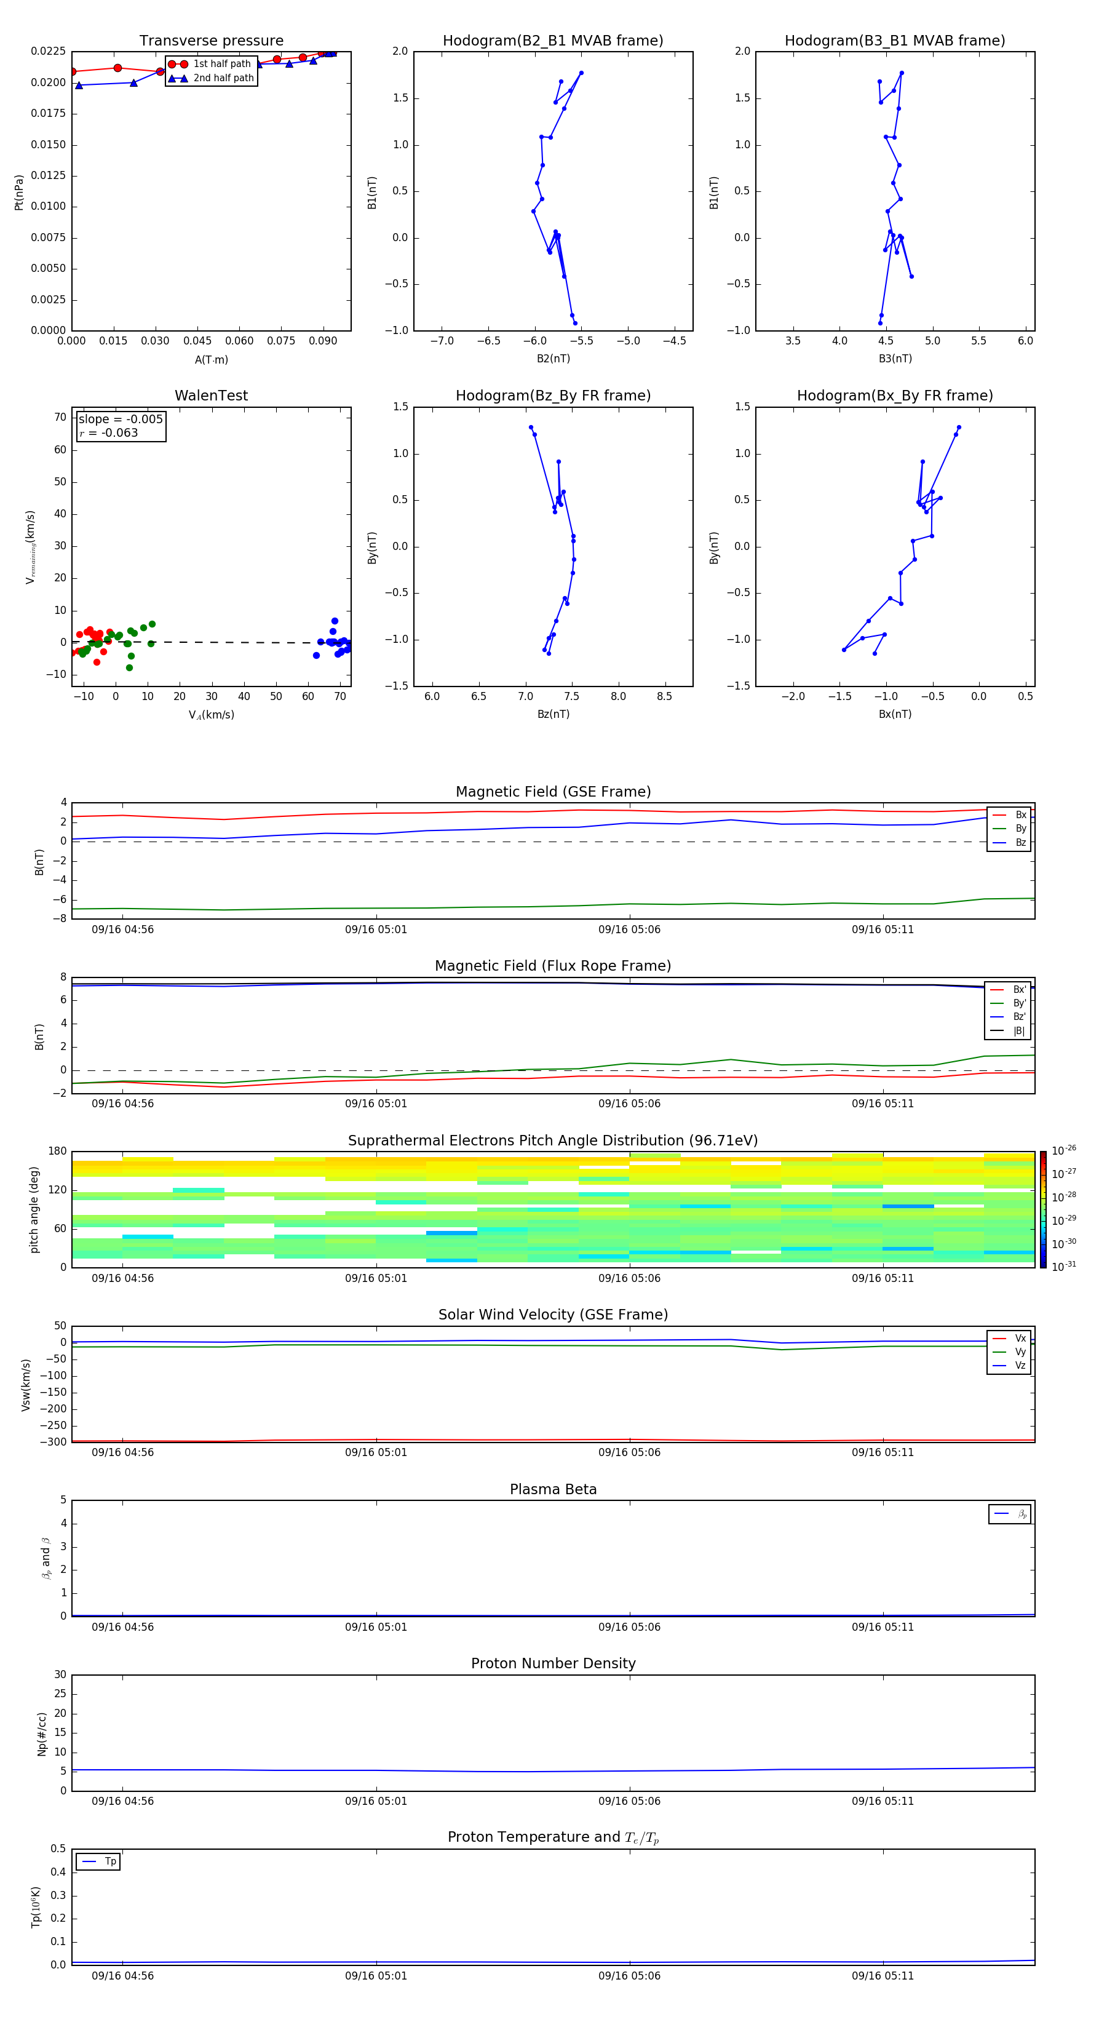The image size is (1107, 2030).
Task: Select the '1st half path' legend entry
Action: coord(210,64)
